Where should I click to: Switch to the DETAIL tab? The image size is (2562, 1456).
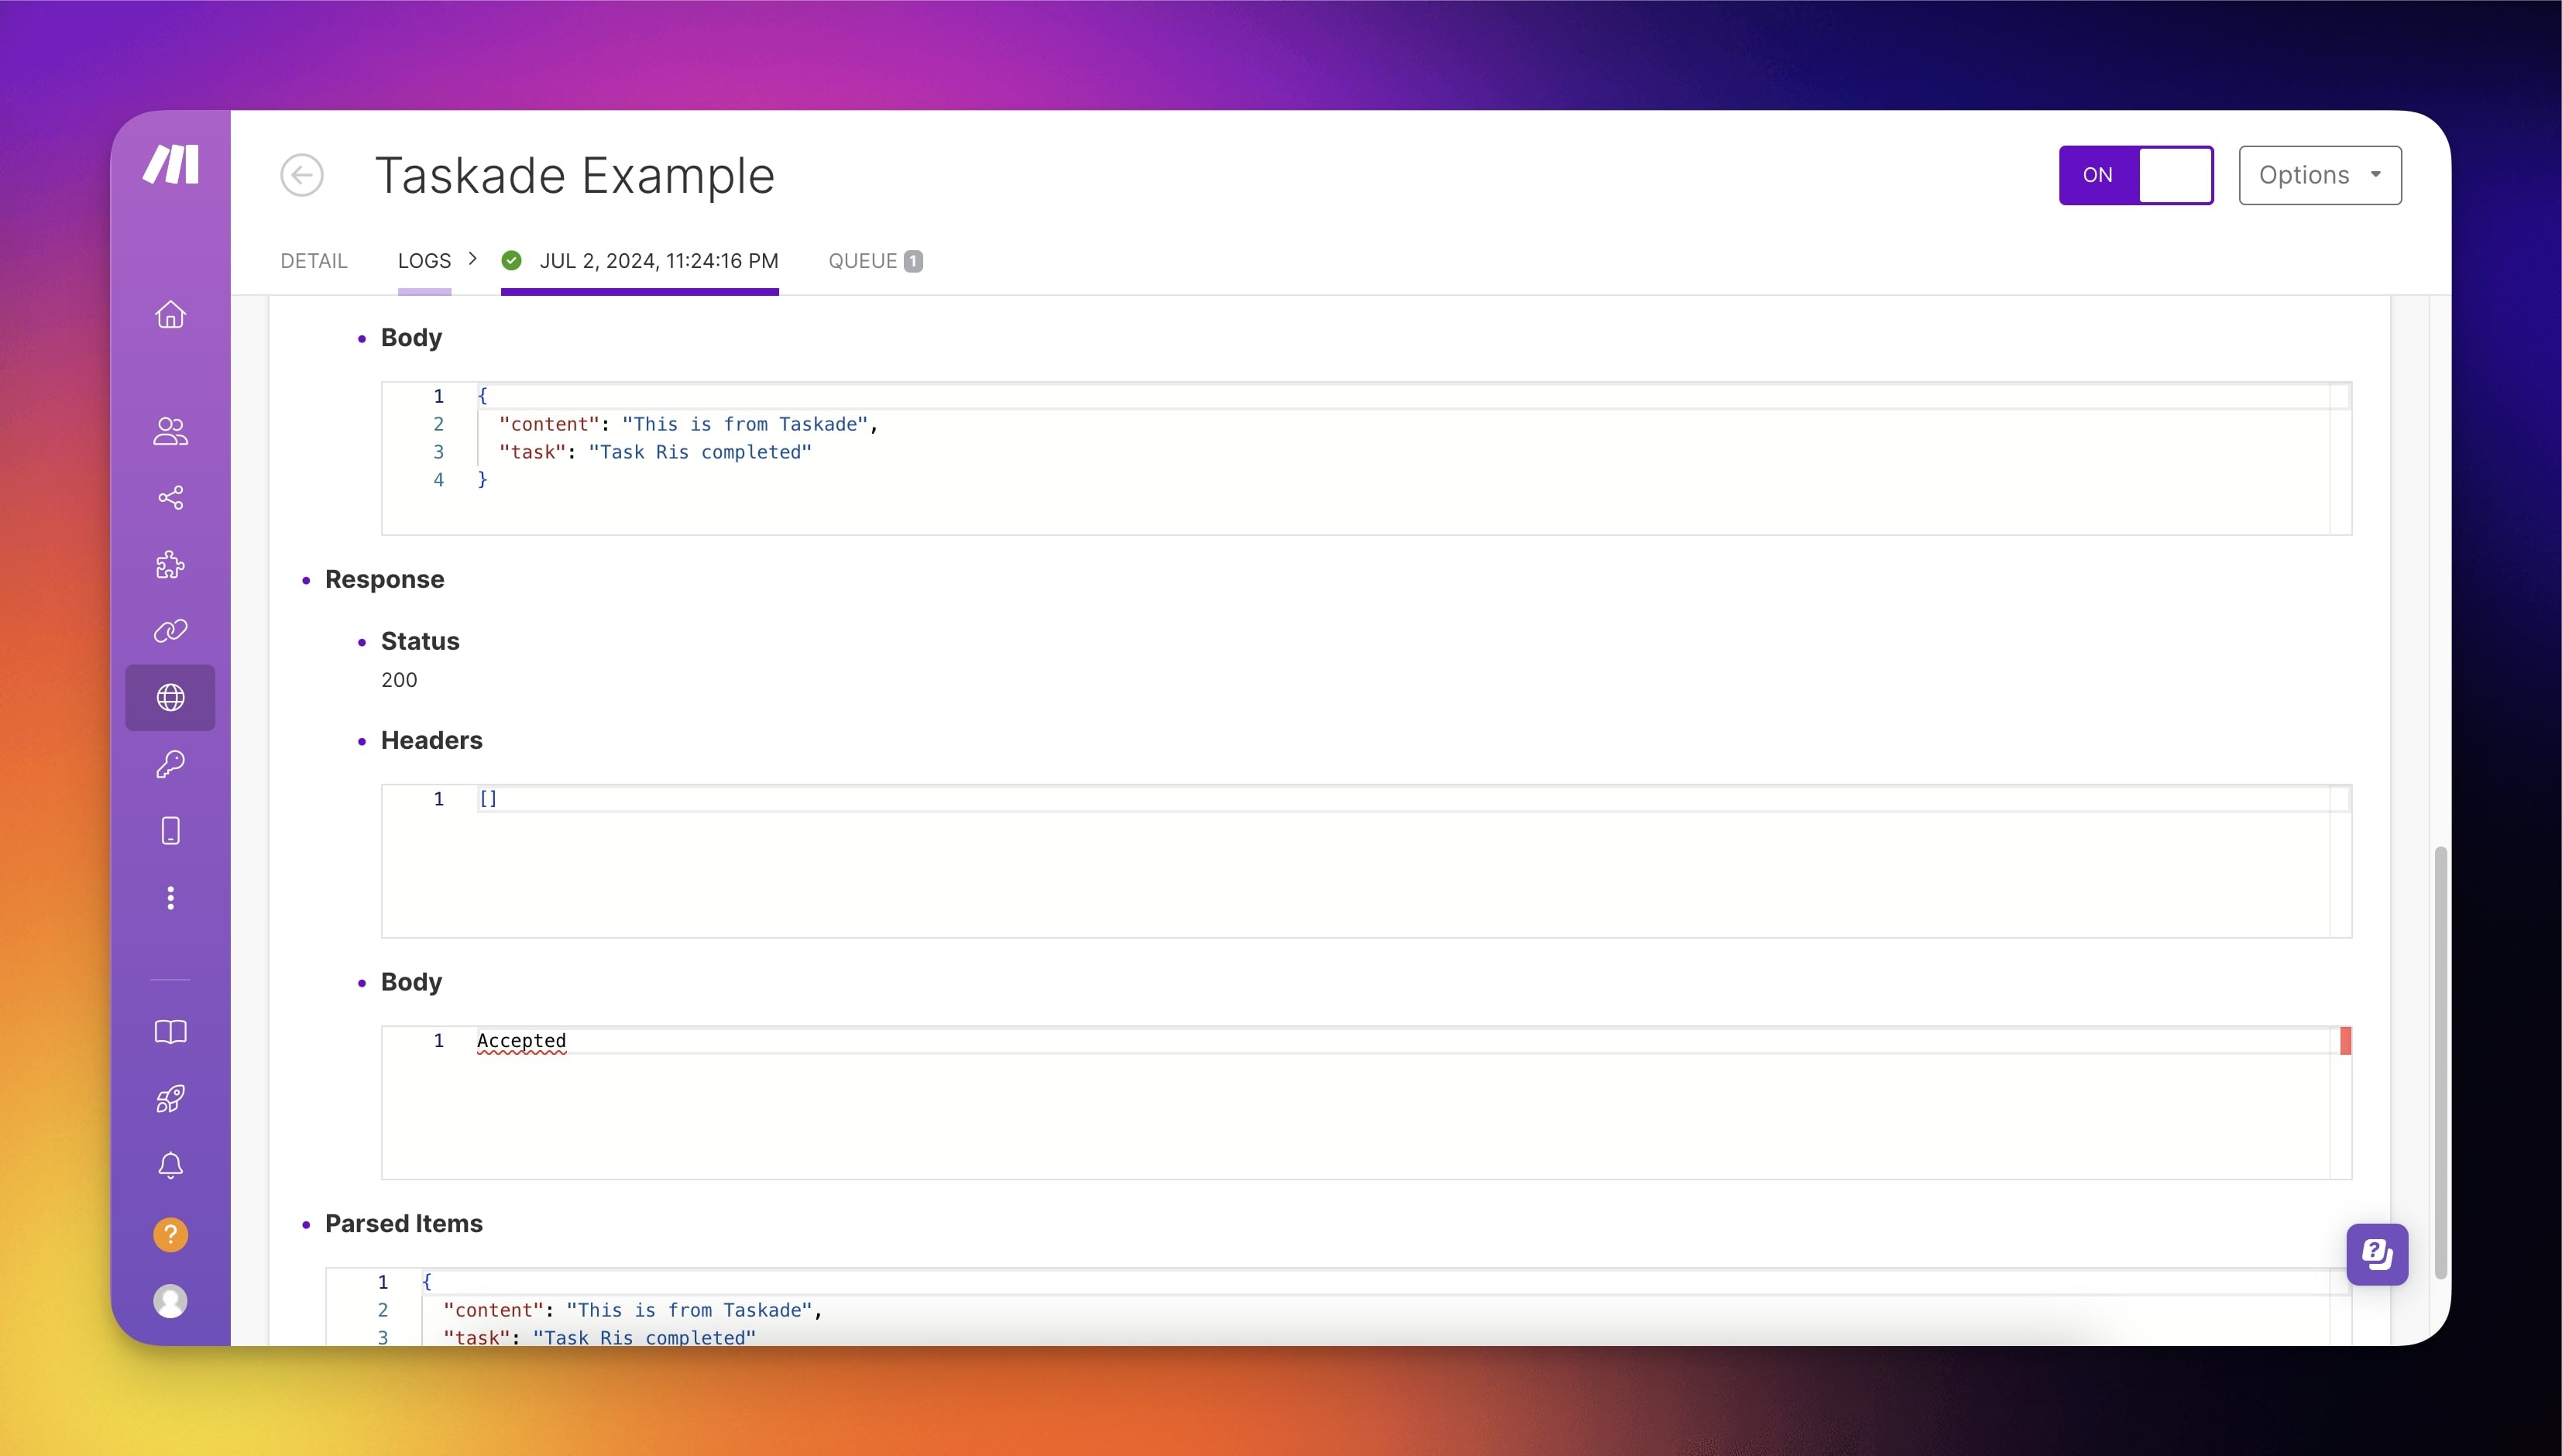(x=313, y=261)
